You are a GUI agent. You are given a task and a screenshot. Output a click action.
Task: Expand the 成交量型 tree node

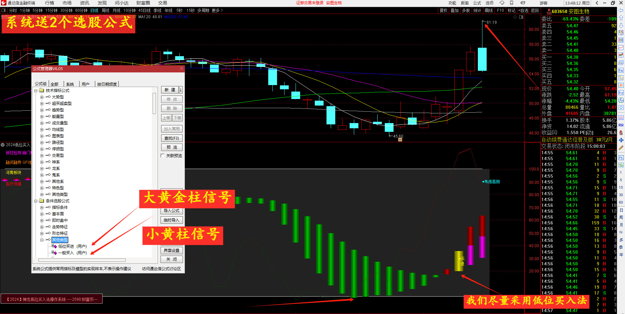(42, 123)
